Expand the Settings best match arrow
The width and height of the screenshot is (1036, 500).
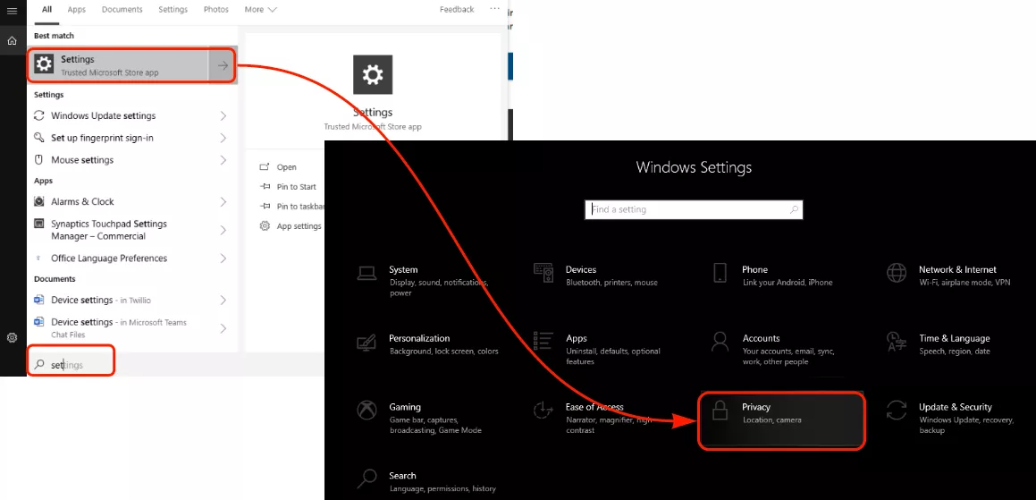223,65
